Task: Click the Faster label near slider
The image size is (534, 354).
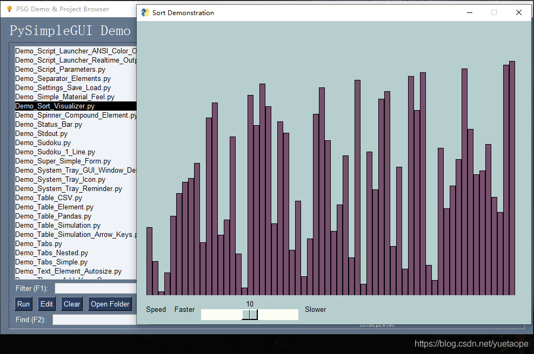Action: 185,309
